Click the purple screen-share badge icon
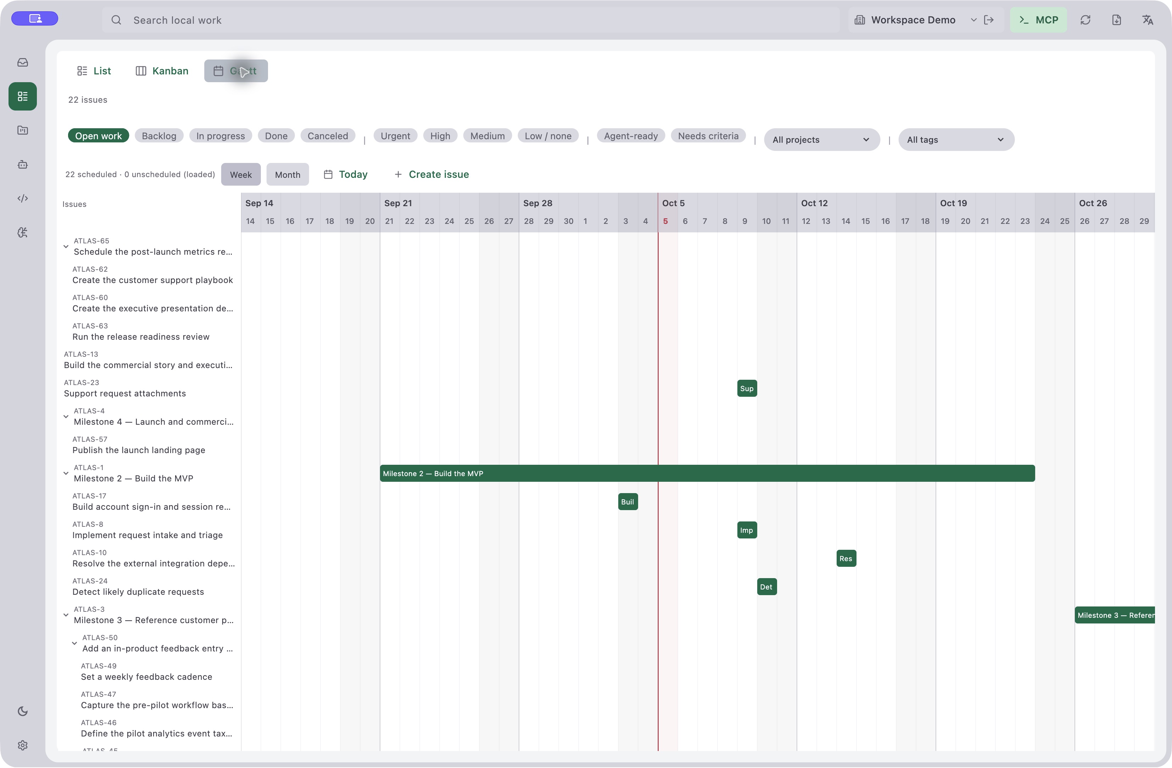 click(x=35, y=19)
